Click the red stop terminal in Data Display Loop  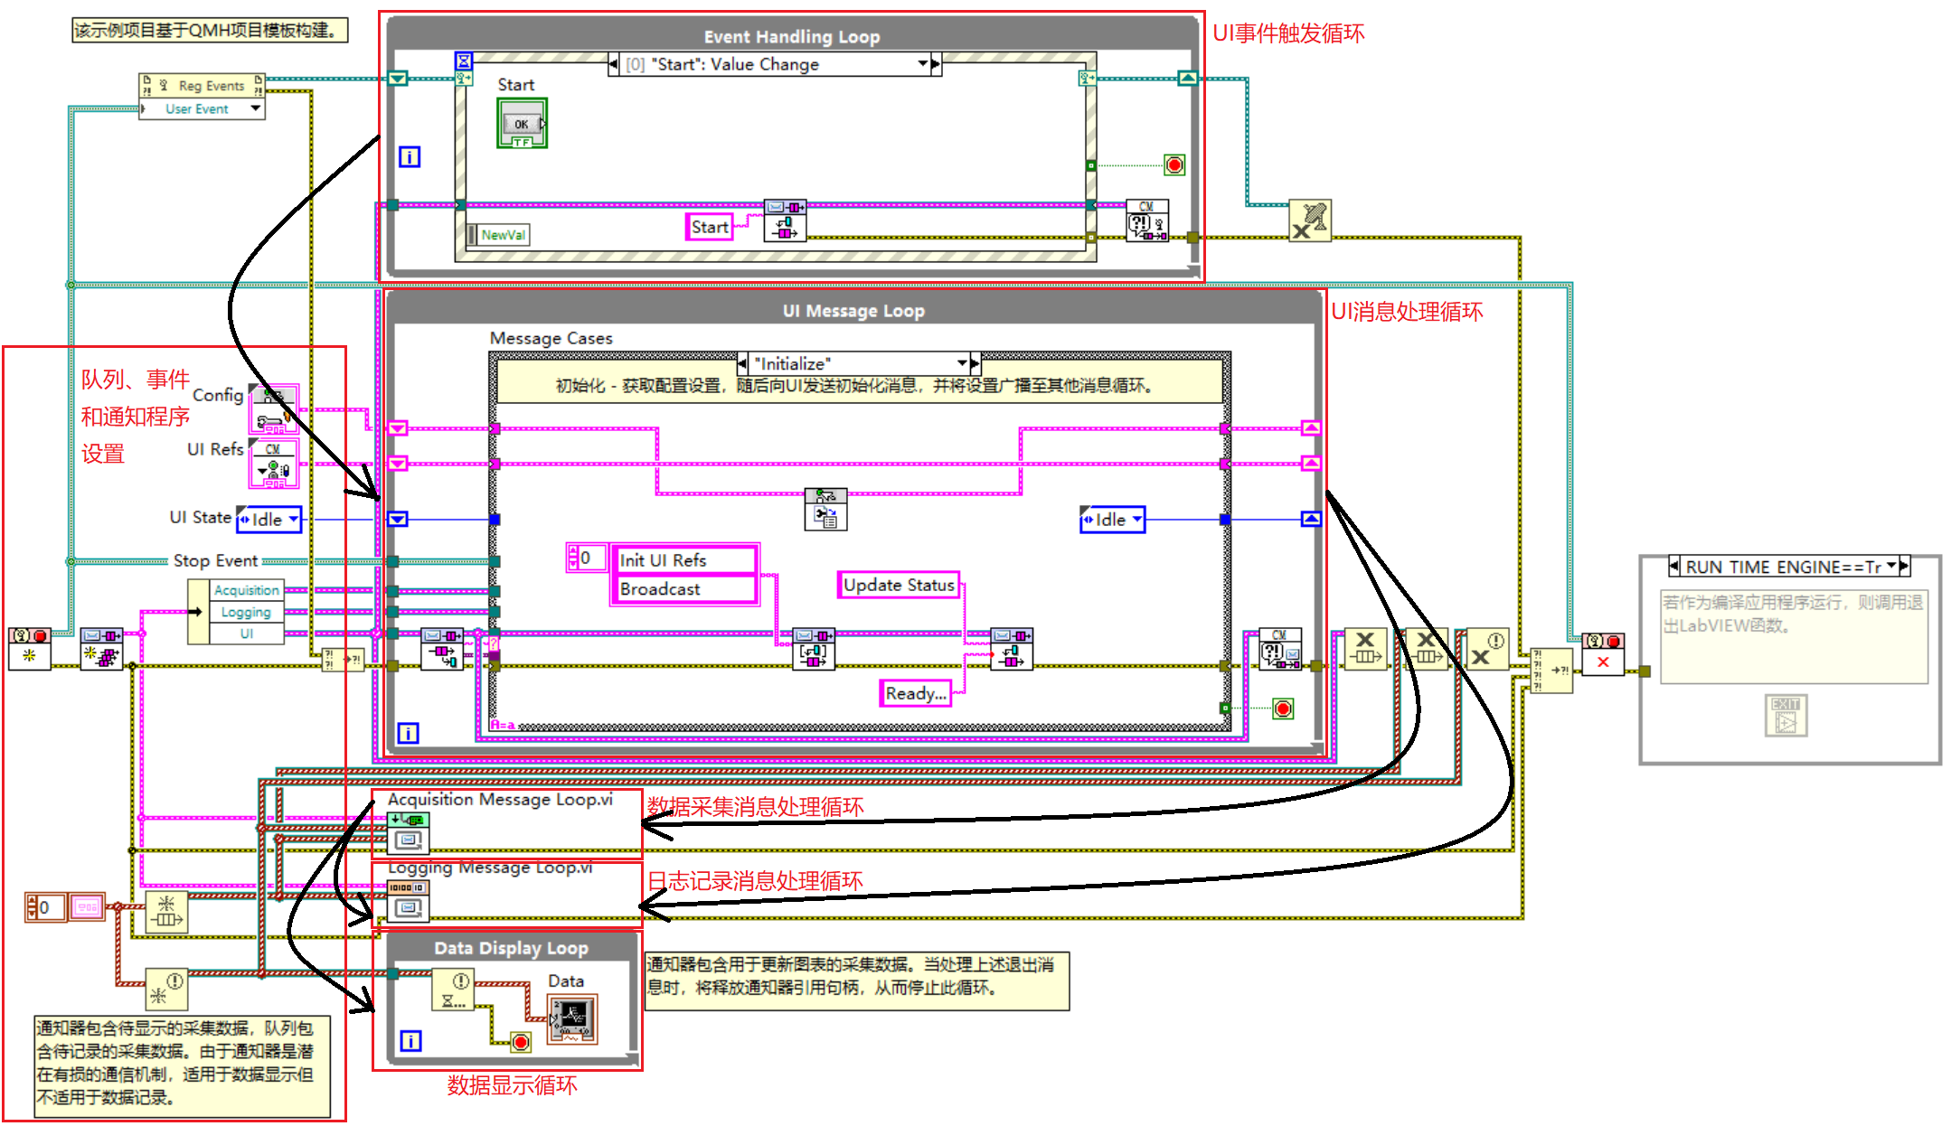click(x=522, y=1041)
